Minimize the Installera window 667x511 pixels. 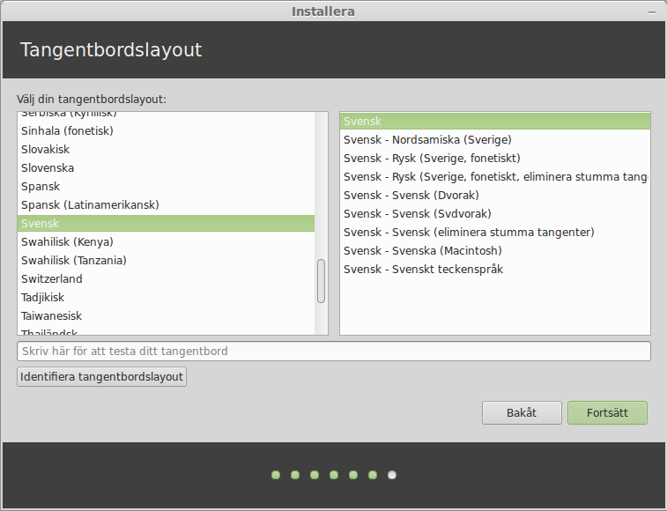point(652,12)
